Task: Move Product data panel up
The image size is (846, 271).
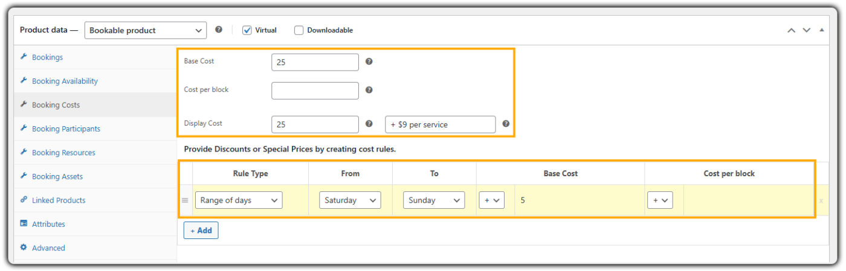Action: 791,30
